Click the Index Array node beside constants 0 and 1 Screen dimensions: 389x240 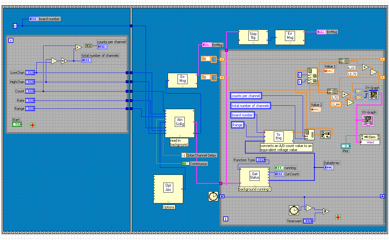pos(312,76)
